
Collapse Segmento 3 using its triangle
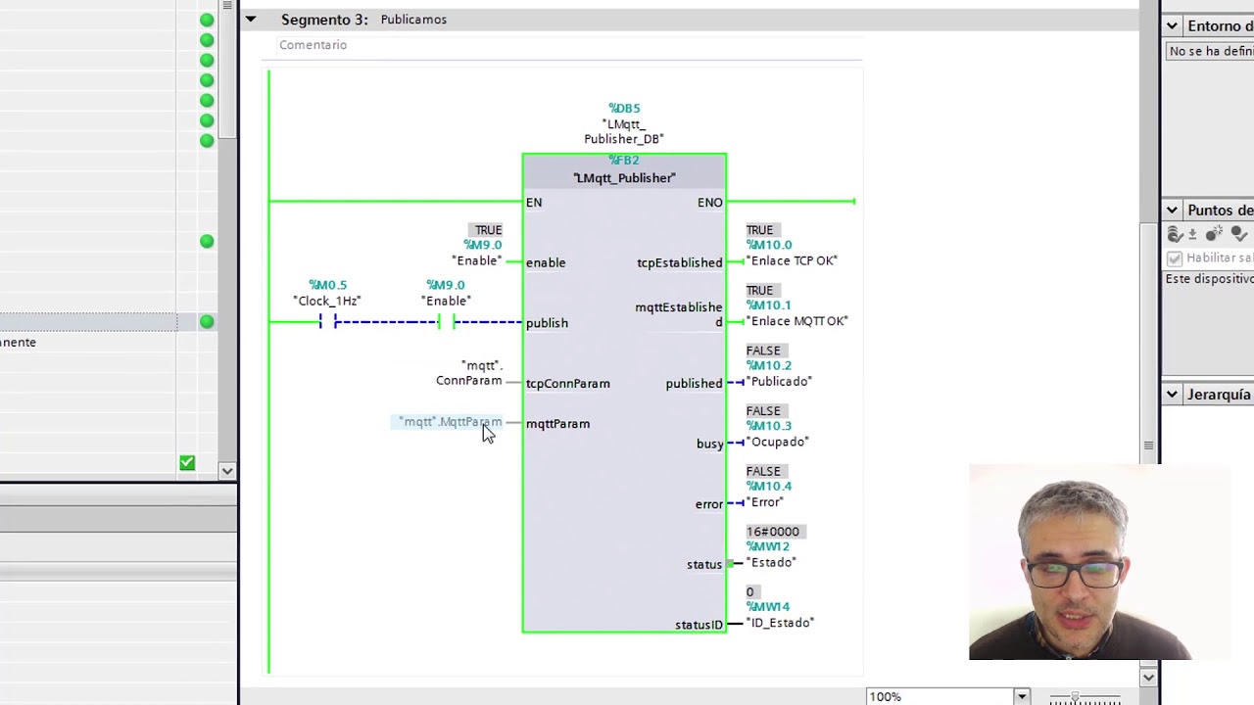[x=251, y=19]
